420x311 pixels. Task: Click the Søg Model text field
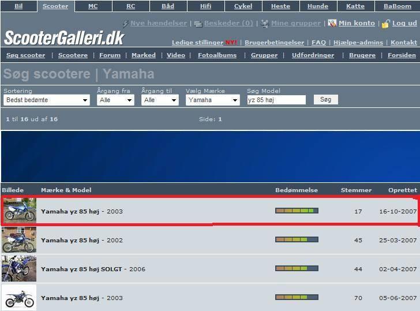pyautogui.click(x=276, y=100)
